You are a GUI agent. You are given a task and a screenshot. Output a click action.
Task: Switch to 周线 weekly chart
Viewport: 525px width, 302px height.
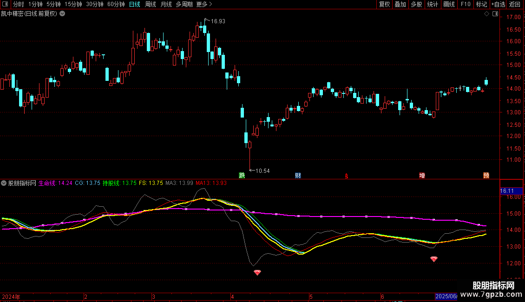(x=151, y=4)
